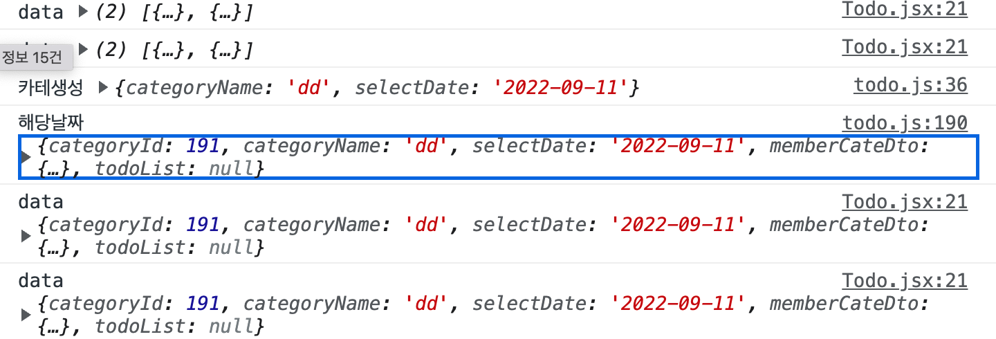The height and width of the screenshot is (339, 996).
Task: Open the topmost Todo.jsx:21 source link
Action: click(x=904, y=10)
